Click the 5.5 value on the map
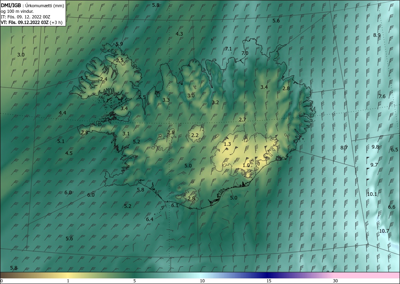The width and height of the screenshot is (400, 284). coord(142,97)
